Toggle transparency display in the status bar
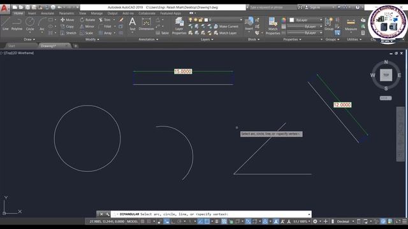The width and height of the screenshot is (408, 229). click(224, 221)
